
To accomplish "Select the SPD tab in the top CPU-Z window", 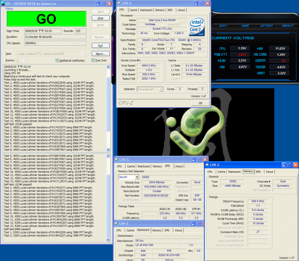I will (x=170, y=10).
